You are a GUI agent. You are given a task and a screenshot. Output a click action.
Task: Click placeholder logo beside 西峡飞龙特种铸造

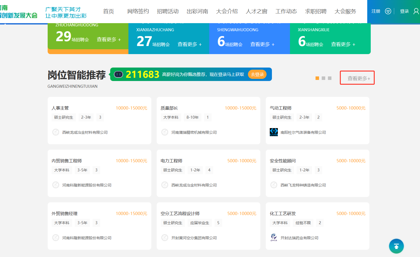274,185
